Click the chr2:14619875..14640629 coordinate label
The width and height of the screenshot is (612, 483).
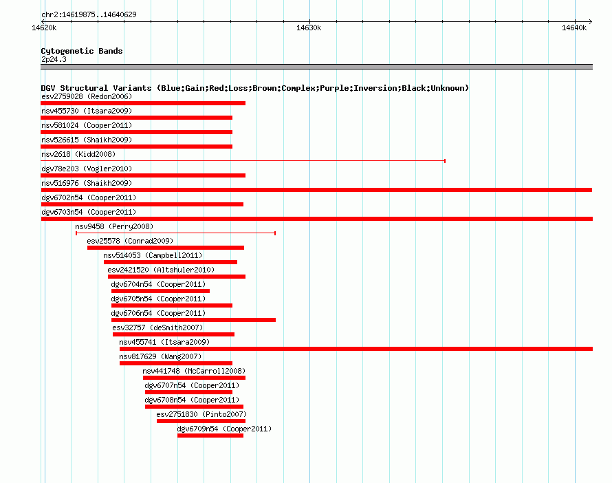(x=89, y=14)
